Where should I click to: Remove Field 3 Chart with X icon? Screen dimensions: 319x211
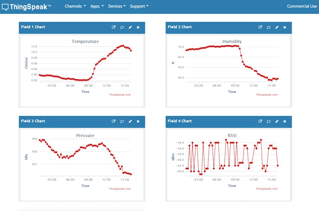pos(138,121)
